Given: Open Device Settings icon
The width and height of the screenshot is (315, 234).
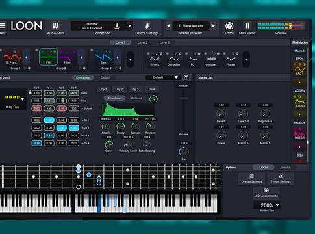Looking at the screenshot, I should click(x=147, y=26).
